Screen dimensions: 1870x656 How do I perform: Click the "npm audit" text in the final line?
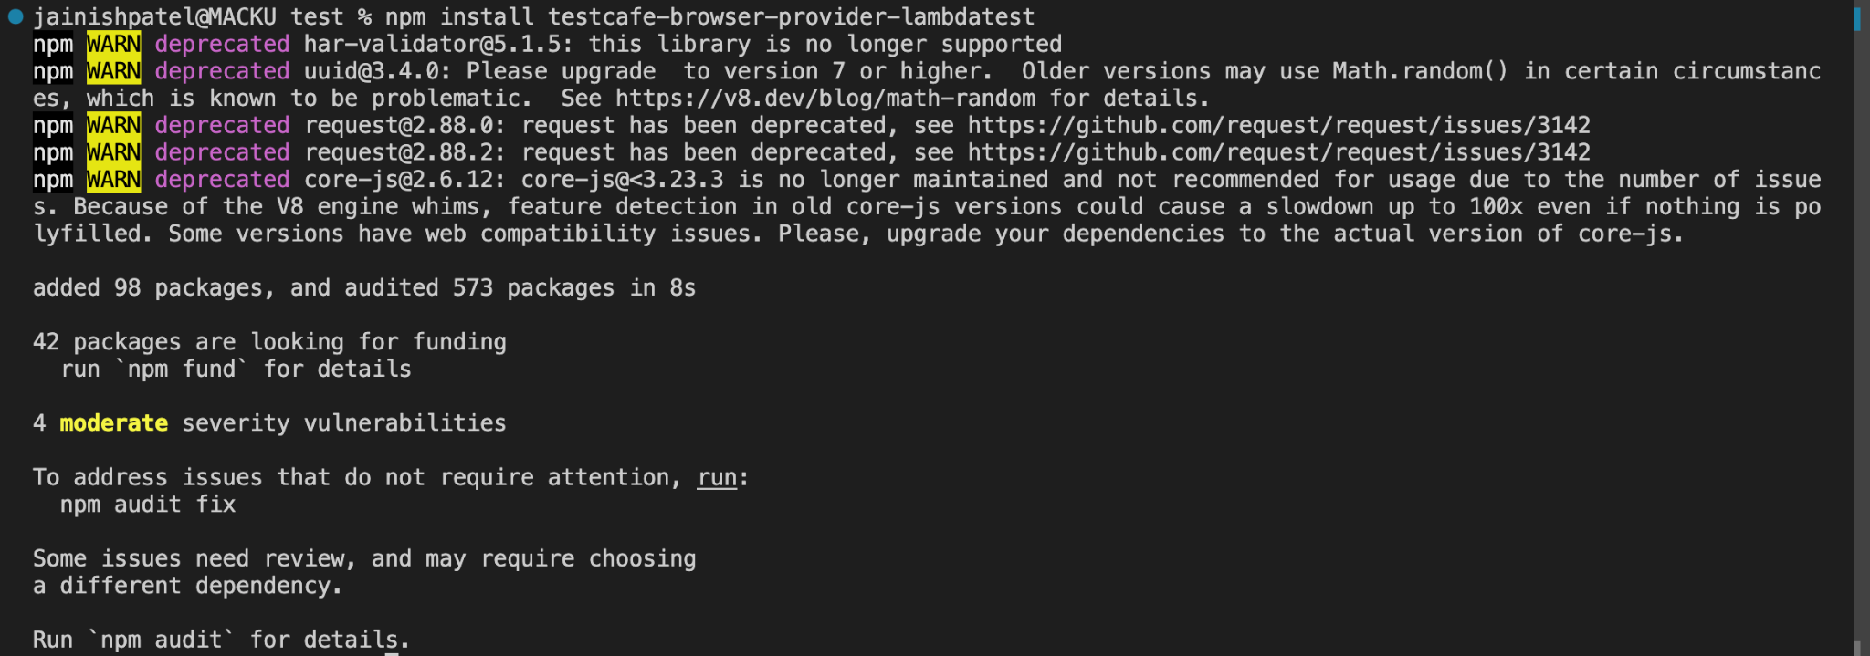[162, 640]
